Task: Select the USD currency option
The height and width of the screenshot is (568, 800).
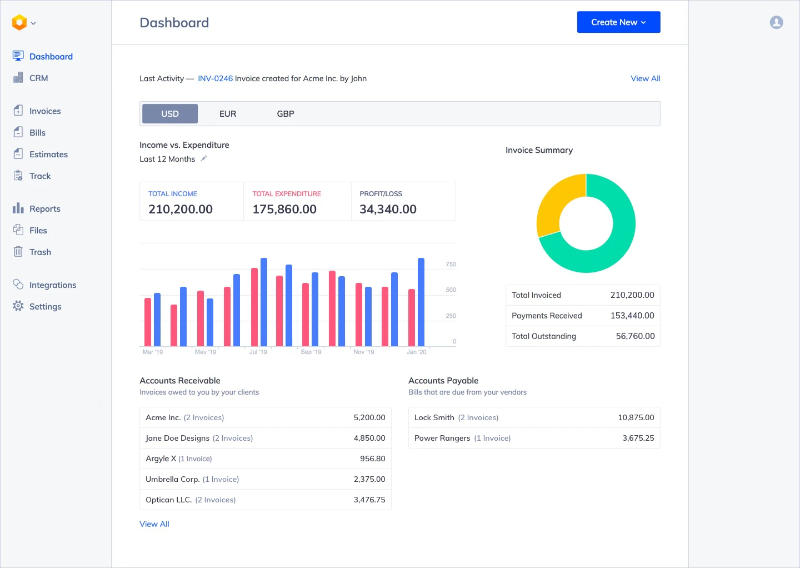Action: tap(170, 113)
